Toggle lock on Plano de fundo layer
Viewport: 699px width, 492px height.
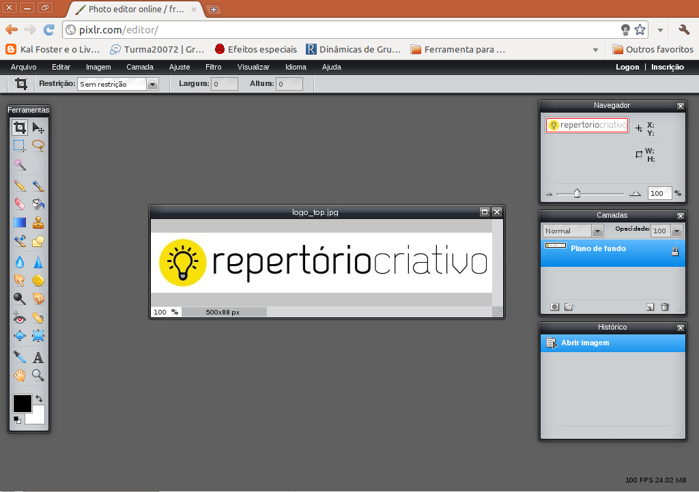pos(675,252)
